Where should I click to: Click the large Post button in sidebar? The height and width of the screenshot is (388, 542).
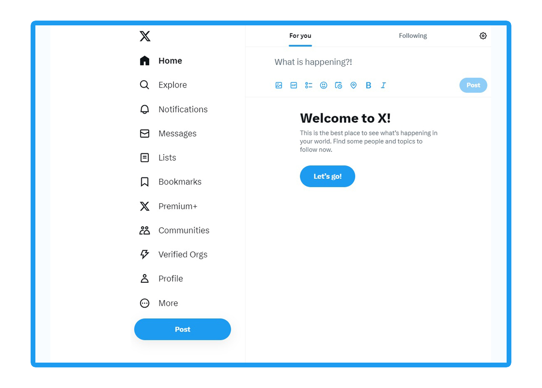(x=183, y=329)
